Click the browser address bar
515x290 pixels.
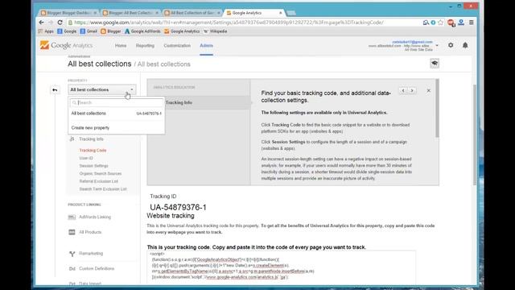point(243,23)
